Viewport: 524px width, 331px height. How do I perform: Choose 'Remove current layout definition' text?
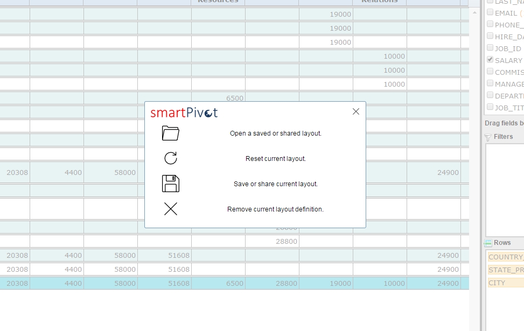[275, 209]
